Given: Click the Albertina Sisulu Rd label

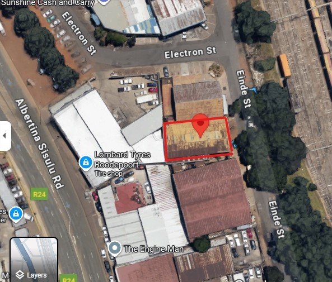Looking at the screenshot, I should 39,144.
